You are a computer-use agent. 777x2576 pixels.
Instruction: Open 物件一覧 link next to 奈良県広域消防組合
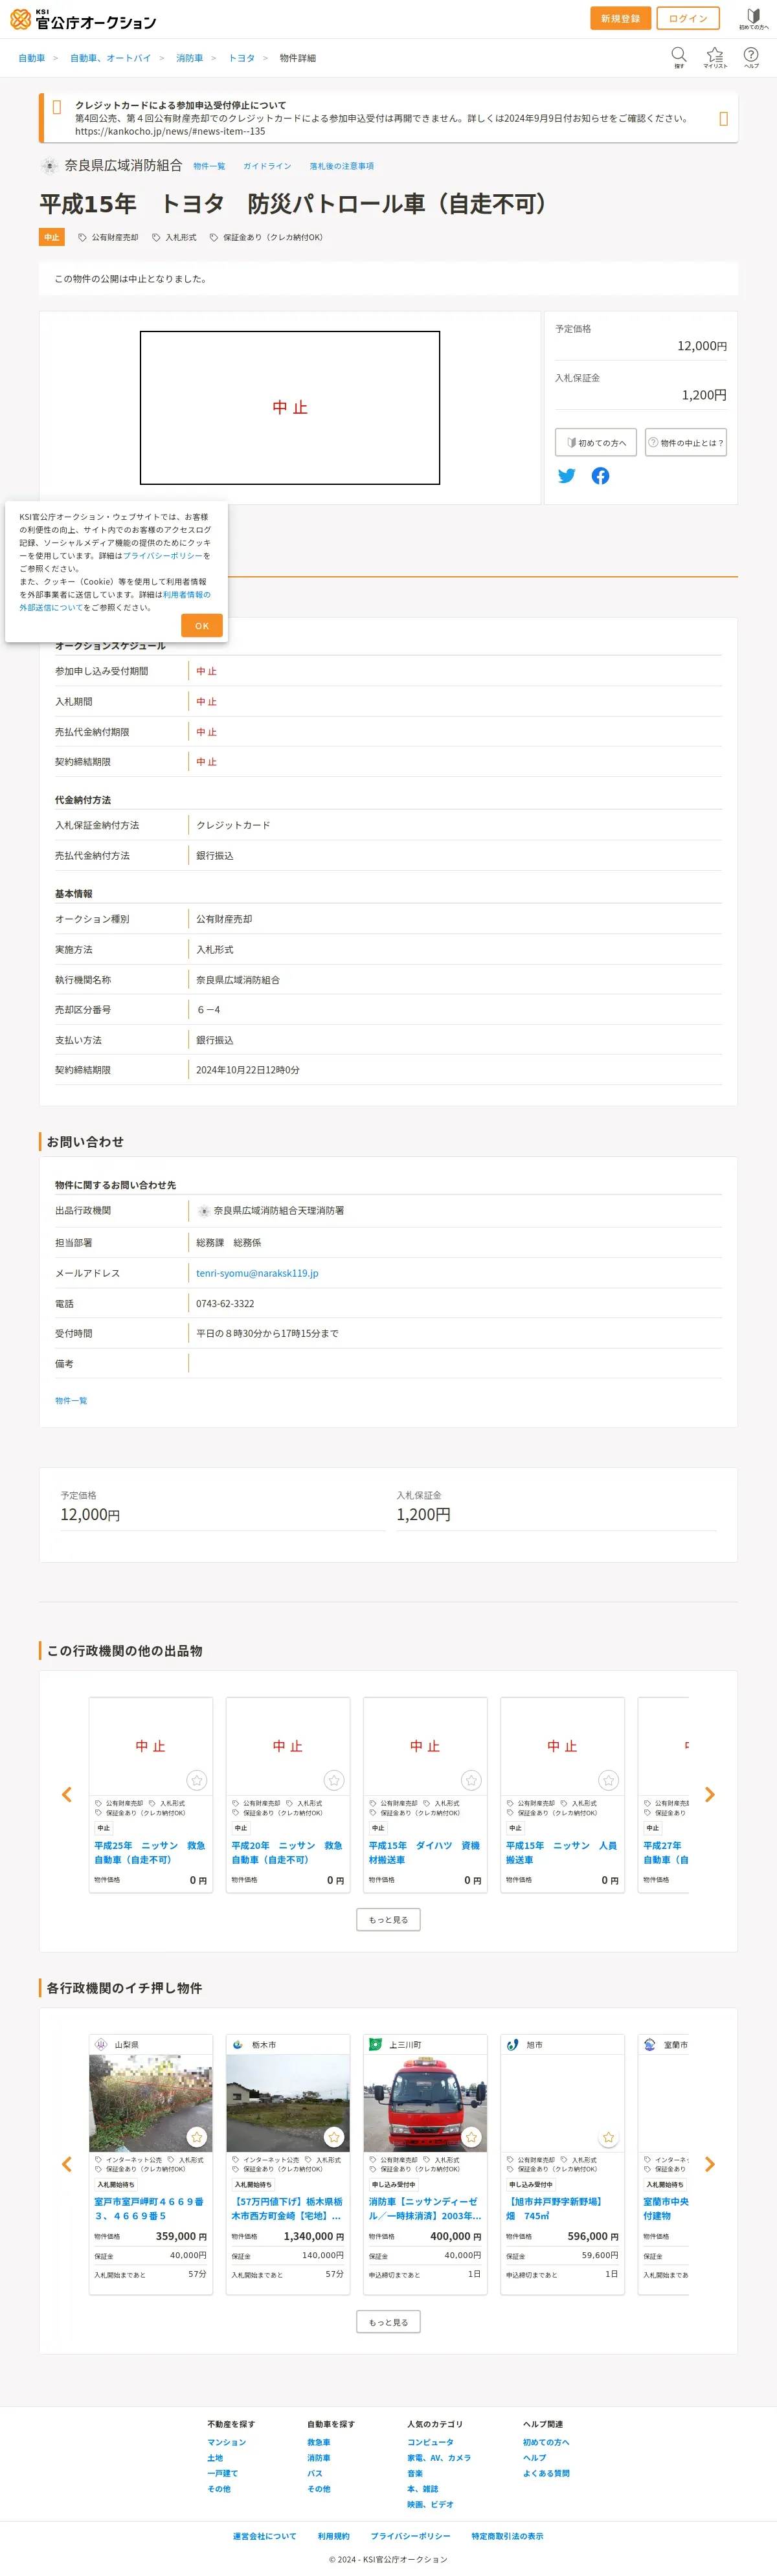coord(209,166)
